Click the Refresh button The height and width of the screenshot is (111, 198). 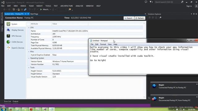coord(140,18)
